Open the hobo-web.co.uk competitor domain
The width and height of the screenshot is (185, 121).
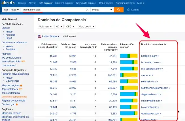coord(150,62)
